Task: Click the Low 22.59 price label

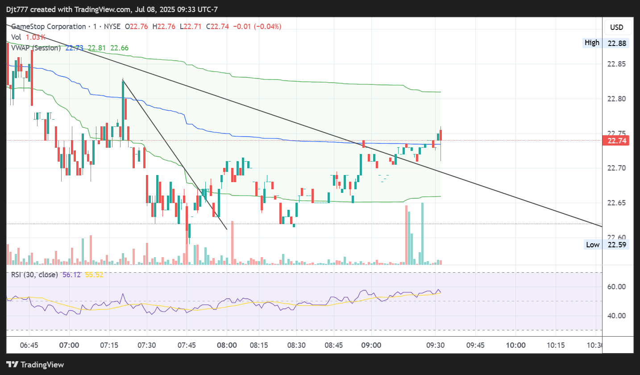Action: (606, 244)
